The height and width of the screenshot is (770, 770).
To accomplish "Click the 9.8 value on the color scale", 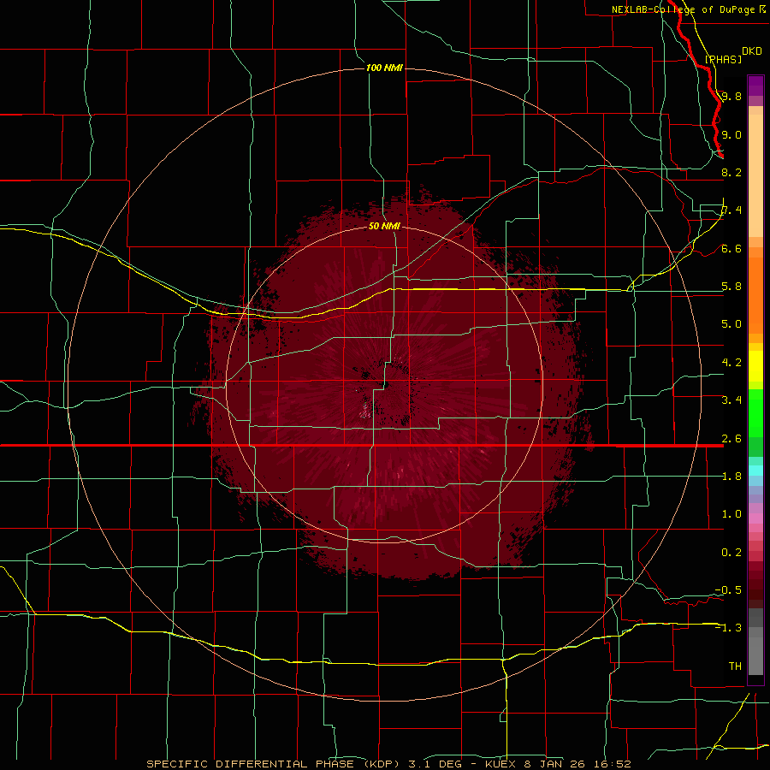I will (x=731, y=96).
